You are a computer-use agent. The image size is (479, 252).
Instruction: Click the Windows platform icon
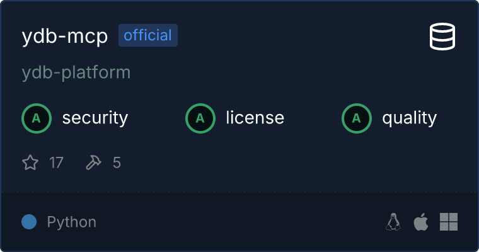pyautogui.click(x=449, y=222)
